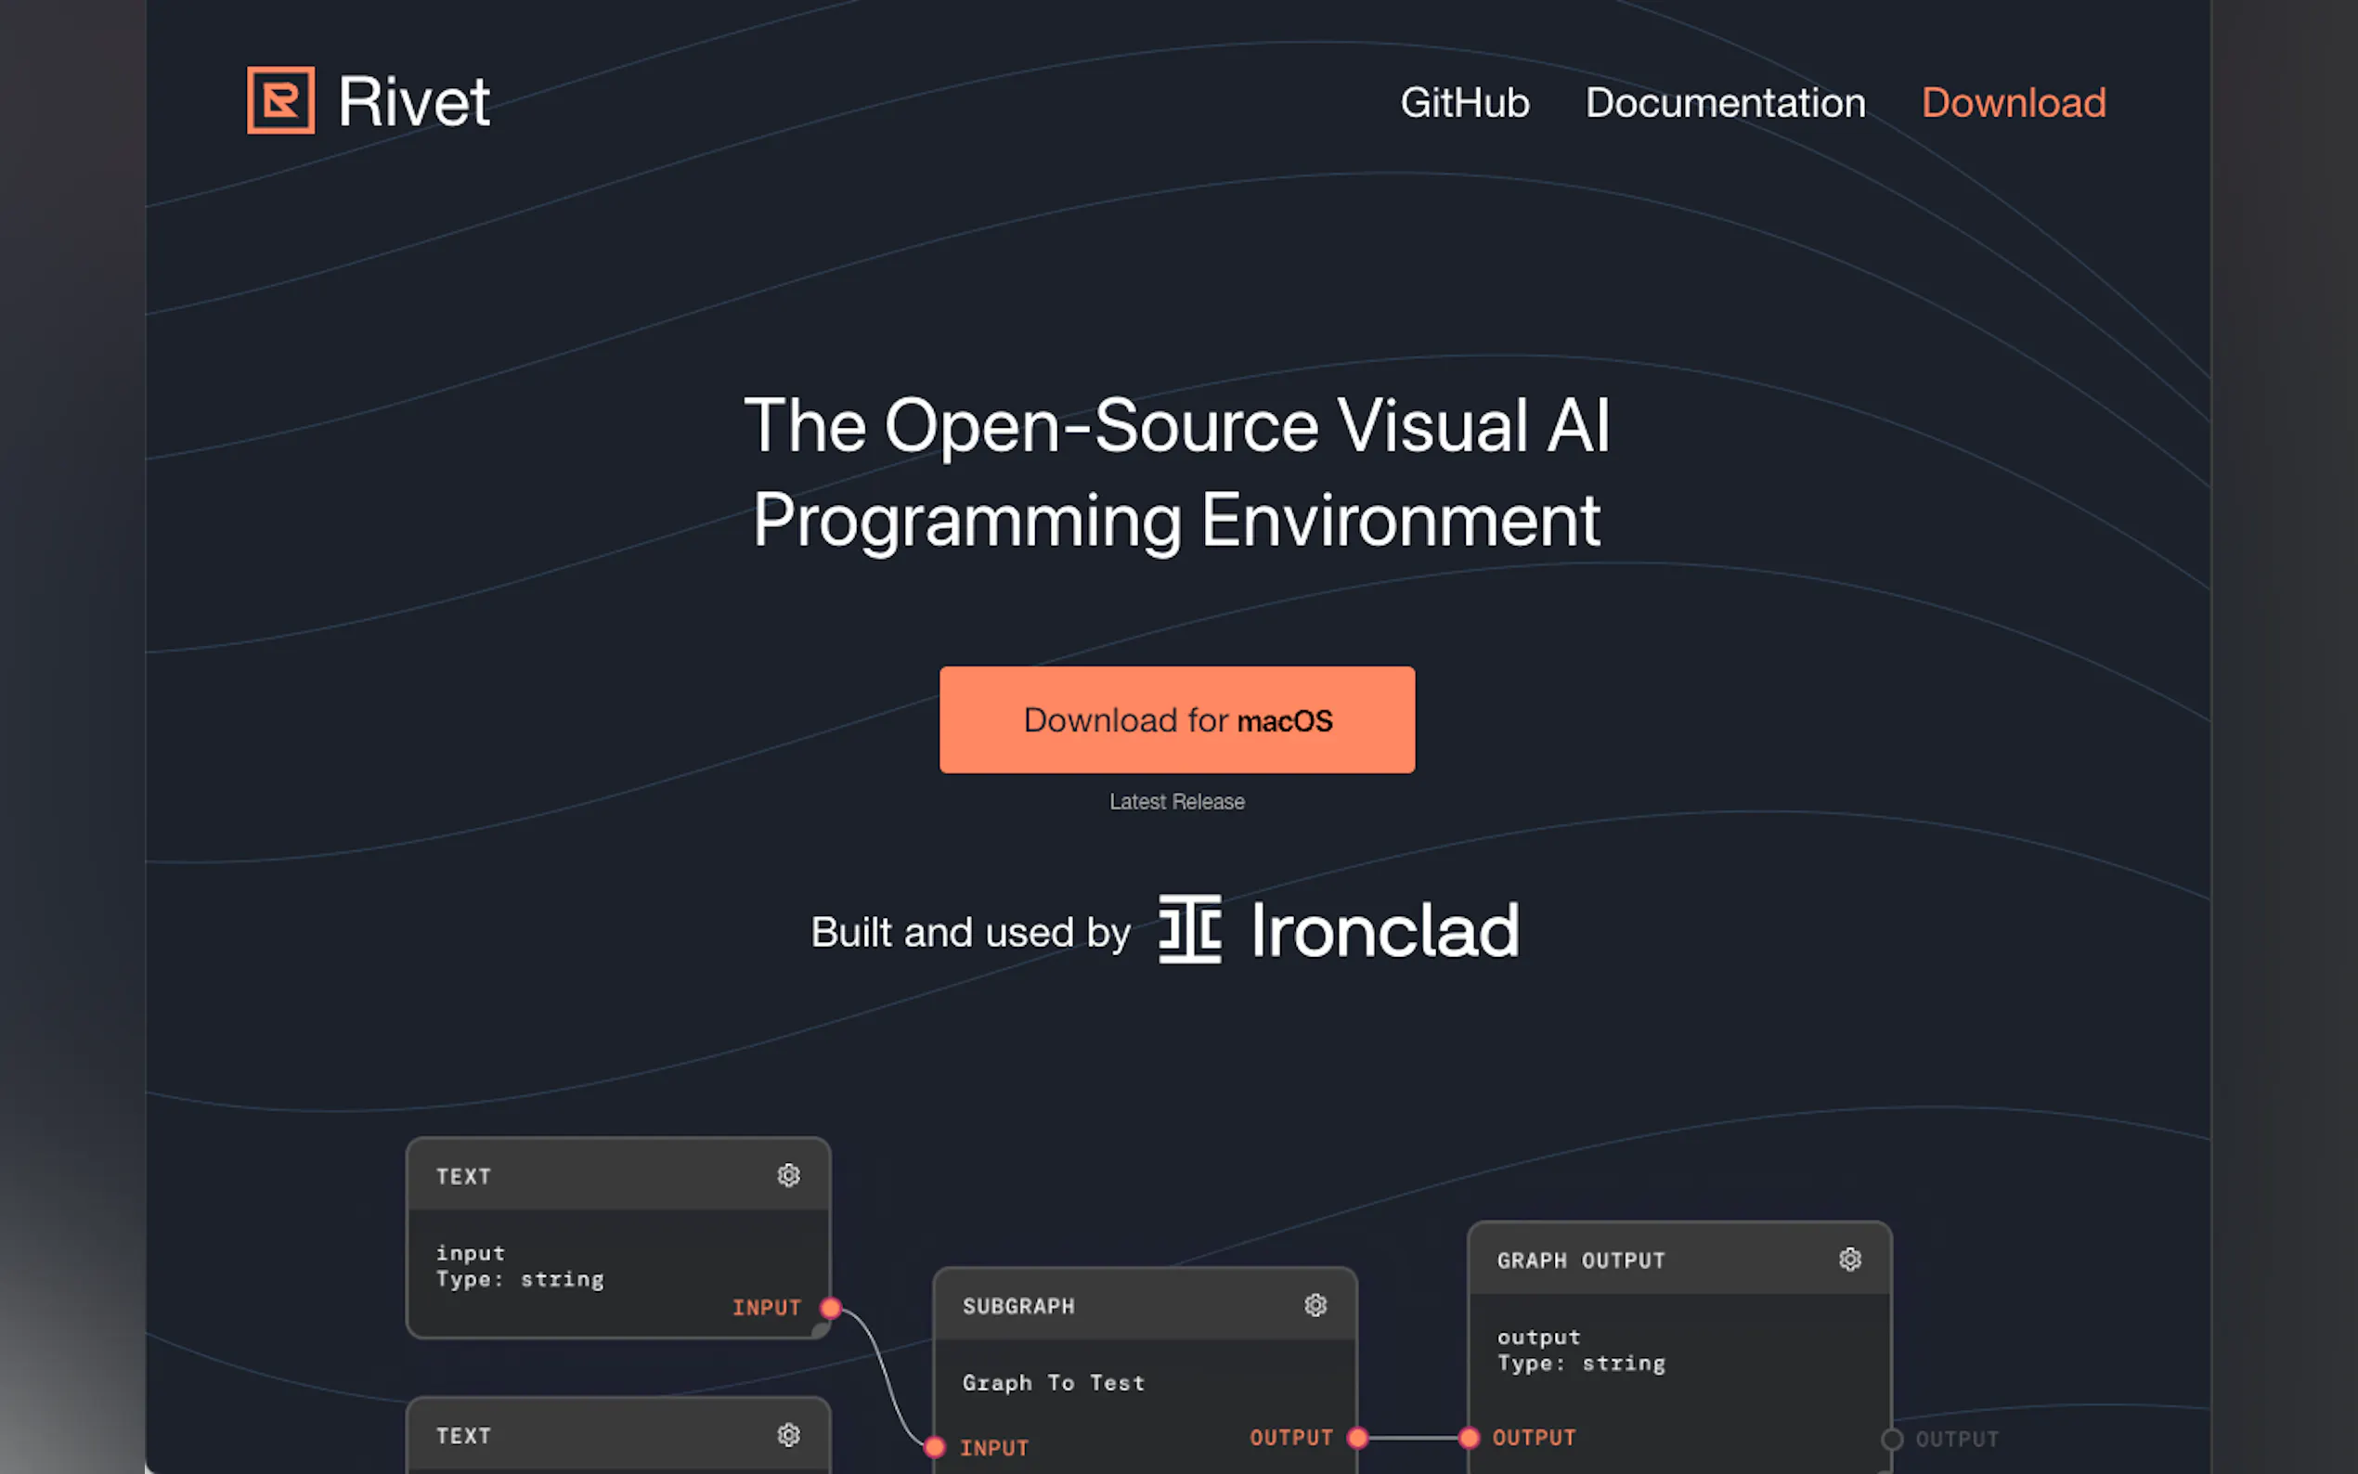Follow the Latest Release link
This screenshot has width=2358, height=1474.
point(1176,801)
